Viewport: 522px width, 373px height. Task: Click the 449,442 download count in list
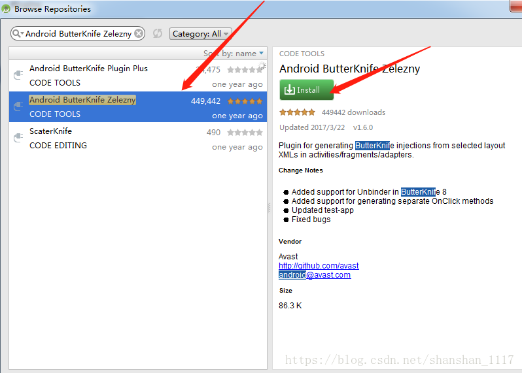click(x=205, y=101)
